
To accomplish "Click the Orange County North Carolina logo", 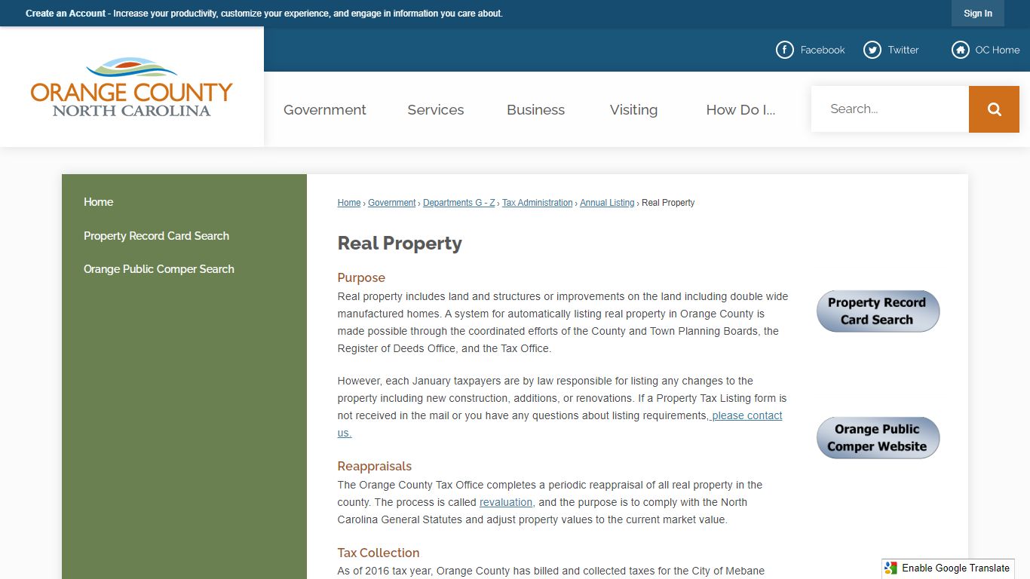I will 132,87.
